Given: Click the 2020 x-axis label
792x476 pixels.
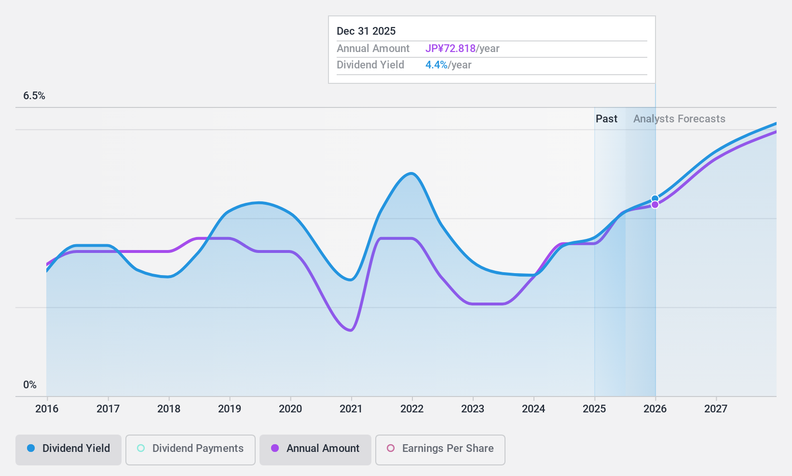Looking at the screenshot, I should tap(290, 409).
